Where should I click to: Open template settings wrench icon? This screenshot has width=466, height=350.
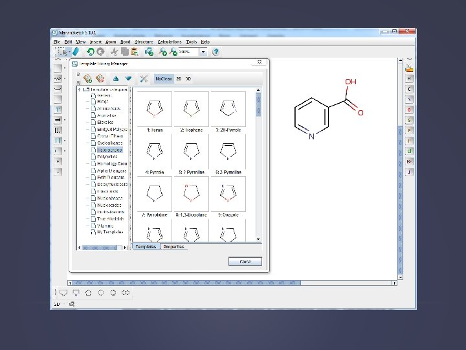point(144,79)
